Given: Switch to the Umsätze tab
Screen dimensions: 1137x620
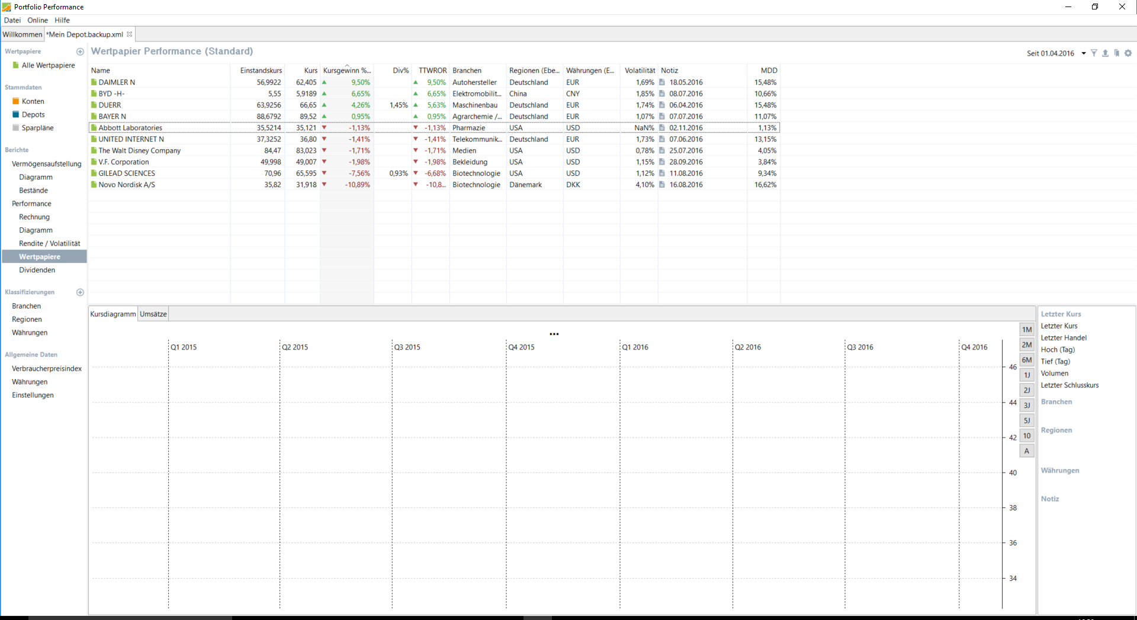Looking at the screenshot, I should tap(153, 314).
